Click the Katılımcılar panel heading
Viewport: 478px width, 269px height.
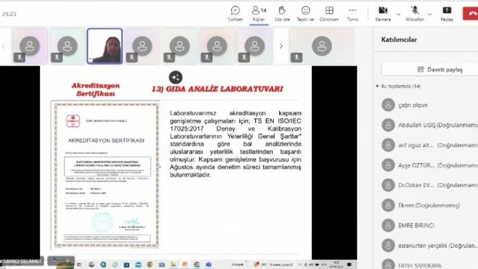point(399,39)
